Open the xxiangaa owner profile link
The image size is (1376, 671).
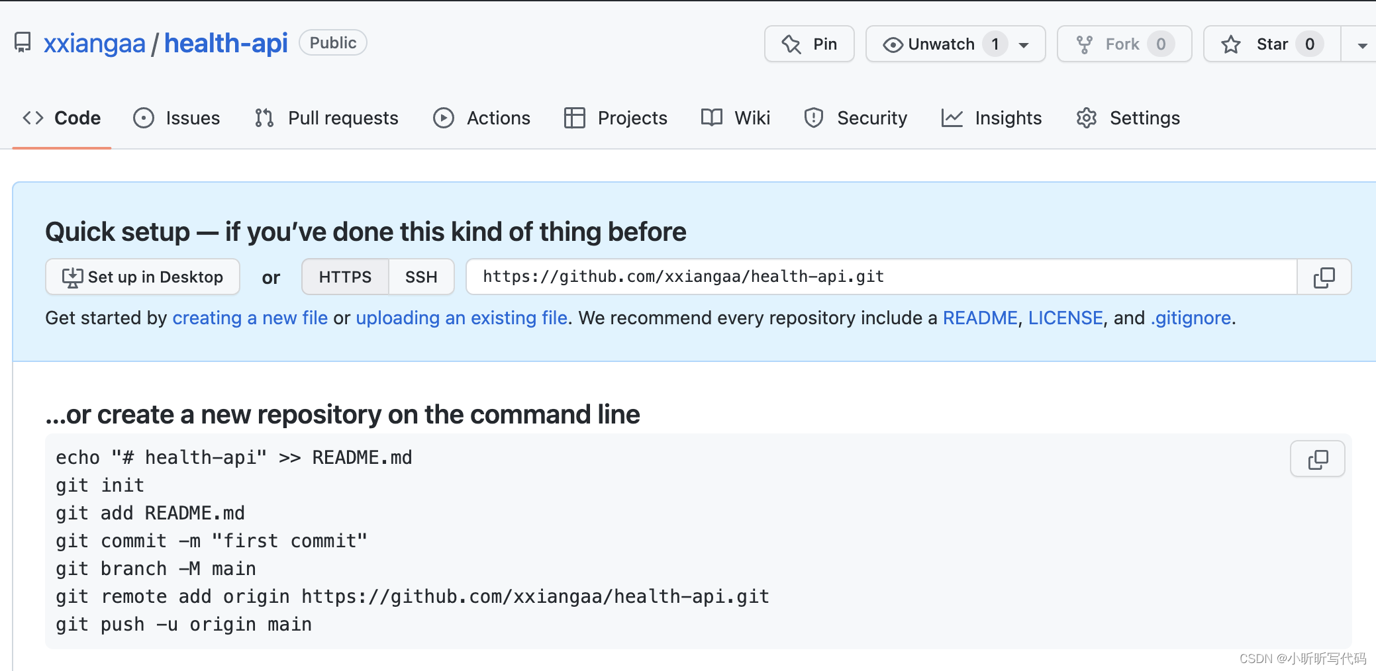click(x=95, y=44)
